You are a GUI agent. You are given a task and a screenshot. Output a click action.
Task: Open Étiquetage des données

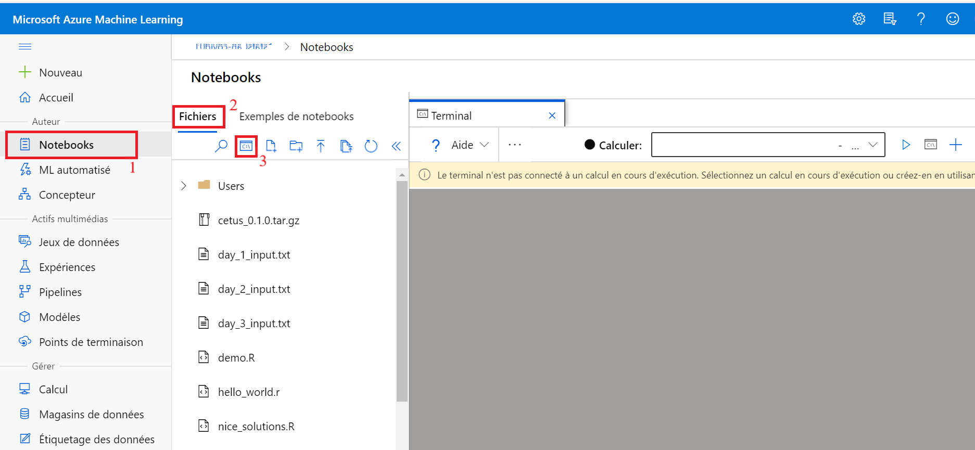[x=86, y=439]
